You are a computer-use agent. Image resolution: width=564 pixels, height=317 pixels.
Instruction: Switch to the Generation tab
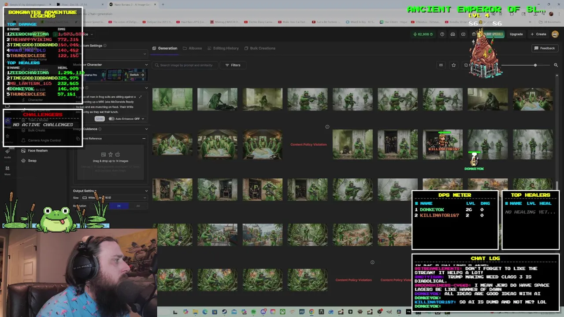165,48
